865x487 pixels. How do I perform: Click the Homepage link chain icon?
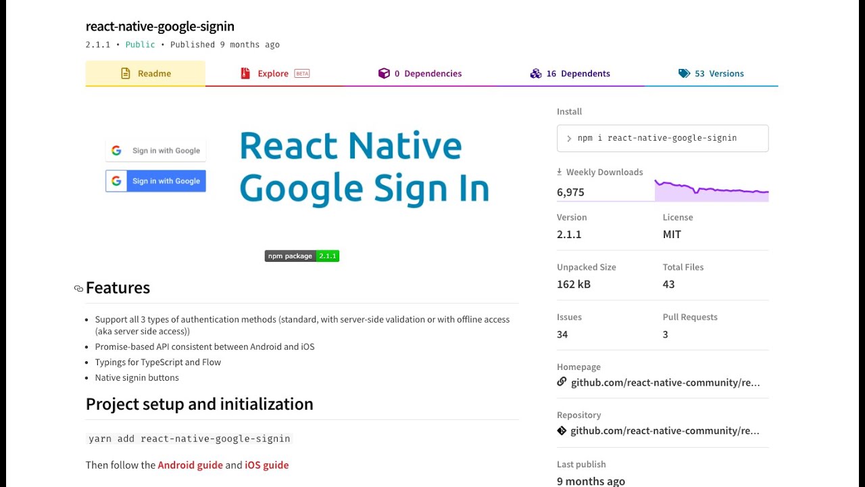[x=562, y=382]
